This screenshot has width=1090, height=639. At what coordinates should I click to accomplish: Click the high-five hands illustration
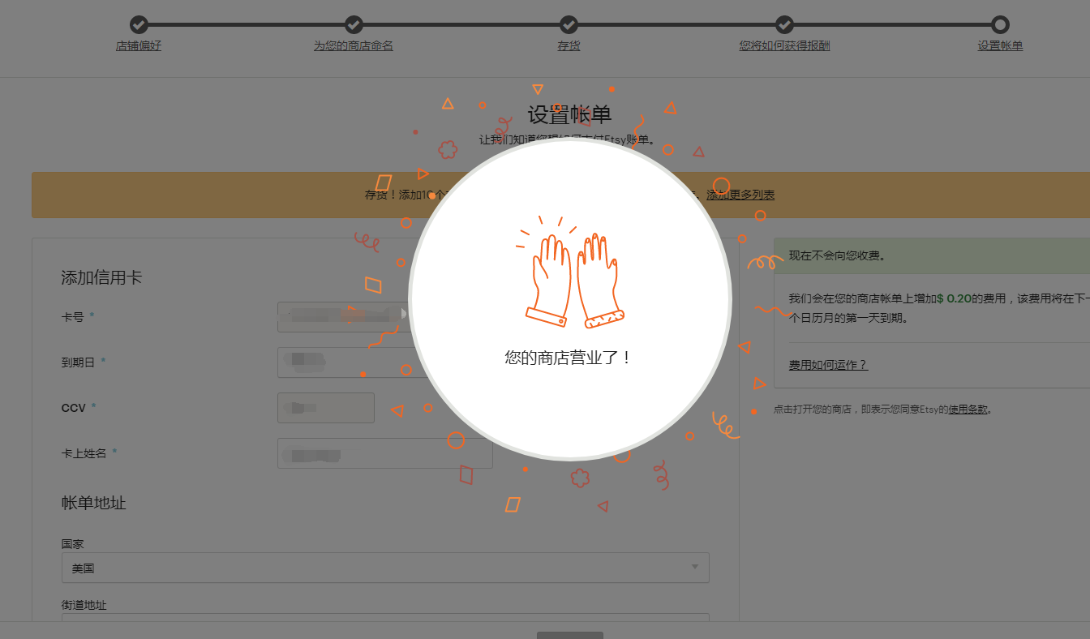pyautogui.click(x=570, y=272)
